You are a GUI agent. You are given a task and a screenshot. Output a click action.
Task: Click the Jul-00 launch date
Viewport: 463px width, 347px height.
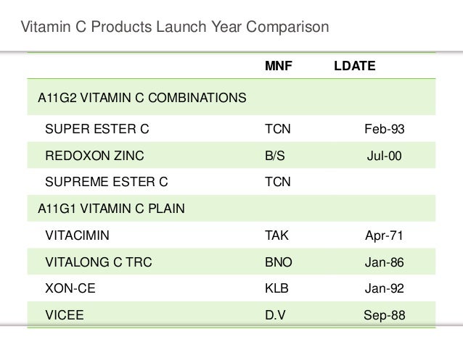click(383, 155)
